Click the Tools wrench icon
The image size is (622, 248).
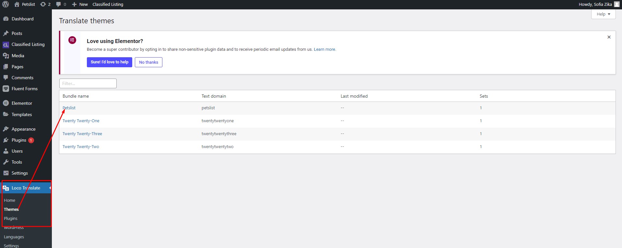(6, 162)
